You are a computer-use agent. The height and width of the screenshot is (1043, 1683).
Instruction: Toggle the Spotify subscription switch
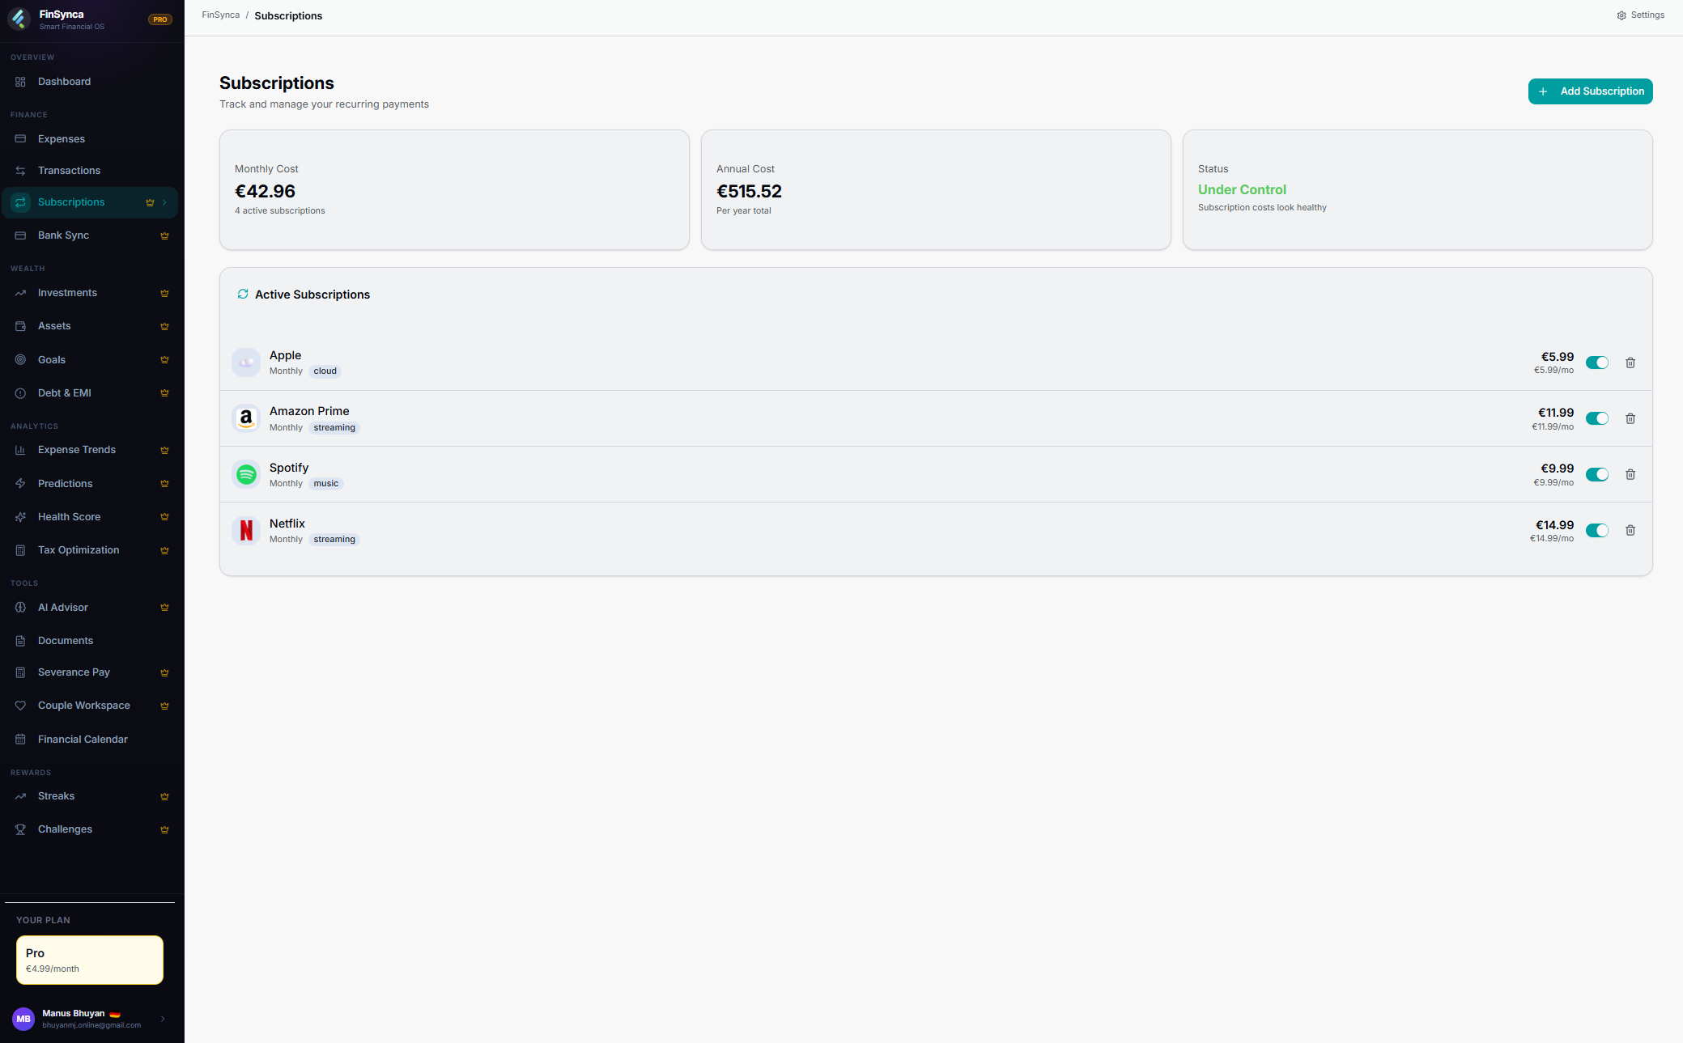click(1596, 474)
